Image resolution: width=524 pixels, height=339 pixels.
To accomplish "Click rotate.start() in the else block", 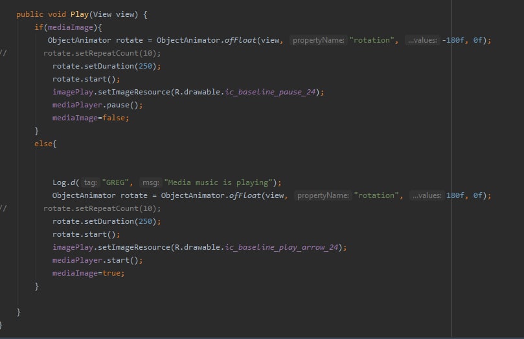I will (x=86, y=235).
